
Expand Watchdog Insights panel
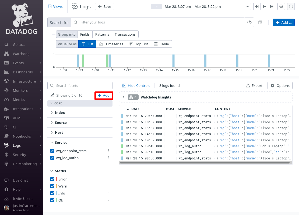[x=124, y=97]
